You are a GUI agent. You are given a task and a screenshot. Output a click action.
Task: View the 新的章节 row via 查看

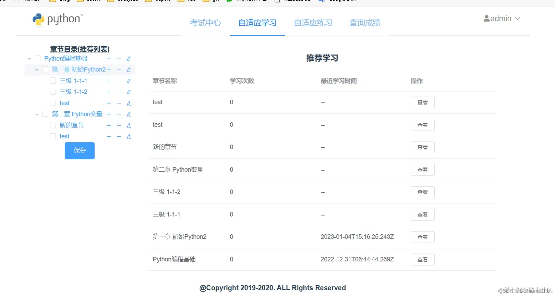click(x=423, y=147)
